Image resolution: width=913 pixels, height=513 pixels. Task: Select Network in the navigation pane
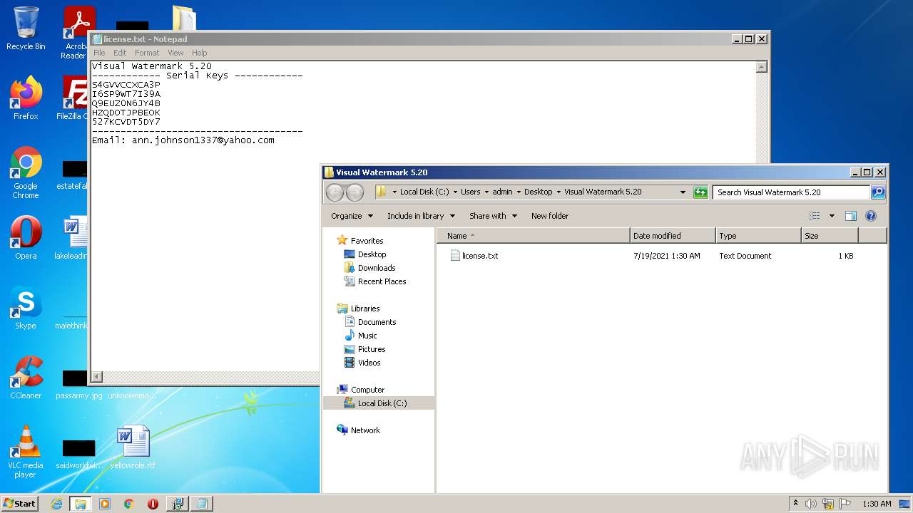pyautogui.click(x=365, y=430)
